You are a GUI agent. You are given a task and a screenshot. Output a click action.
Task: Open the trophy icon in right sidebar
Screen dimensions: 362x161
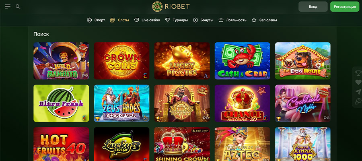coord(358,73)
